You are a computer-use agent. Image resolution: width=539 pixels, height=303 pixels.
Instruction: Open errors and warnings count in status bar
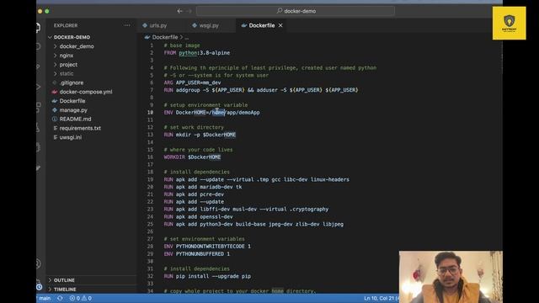[x=81, y=298]
